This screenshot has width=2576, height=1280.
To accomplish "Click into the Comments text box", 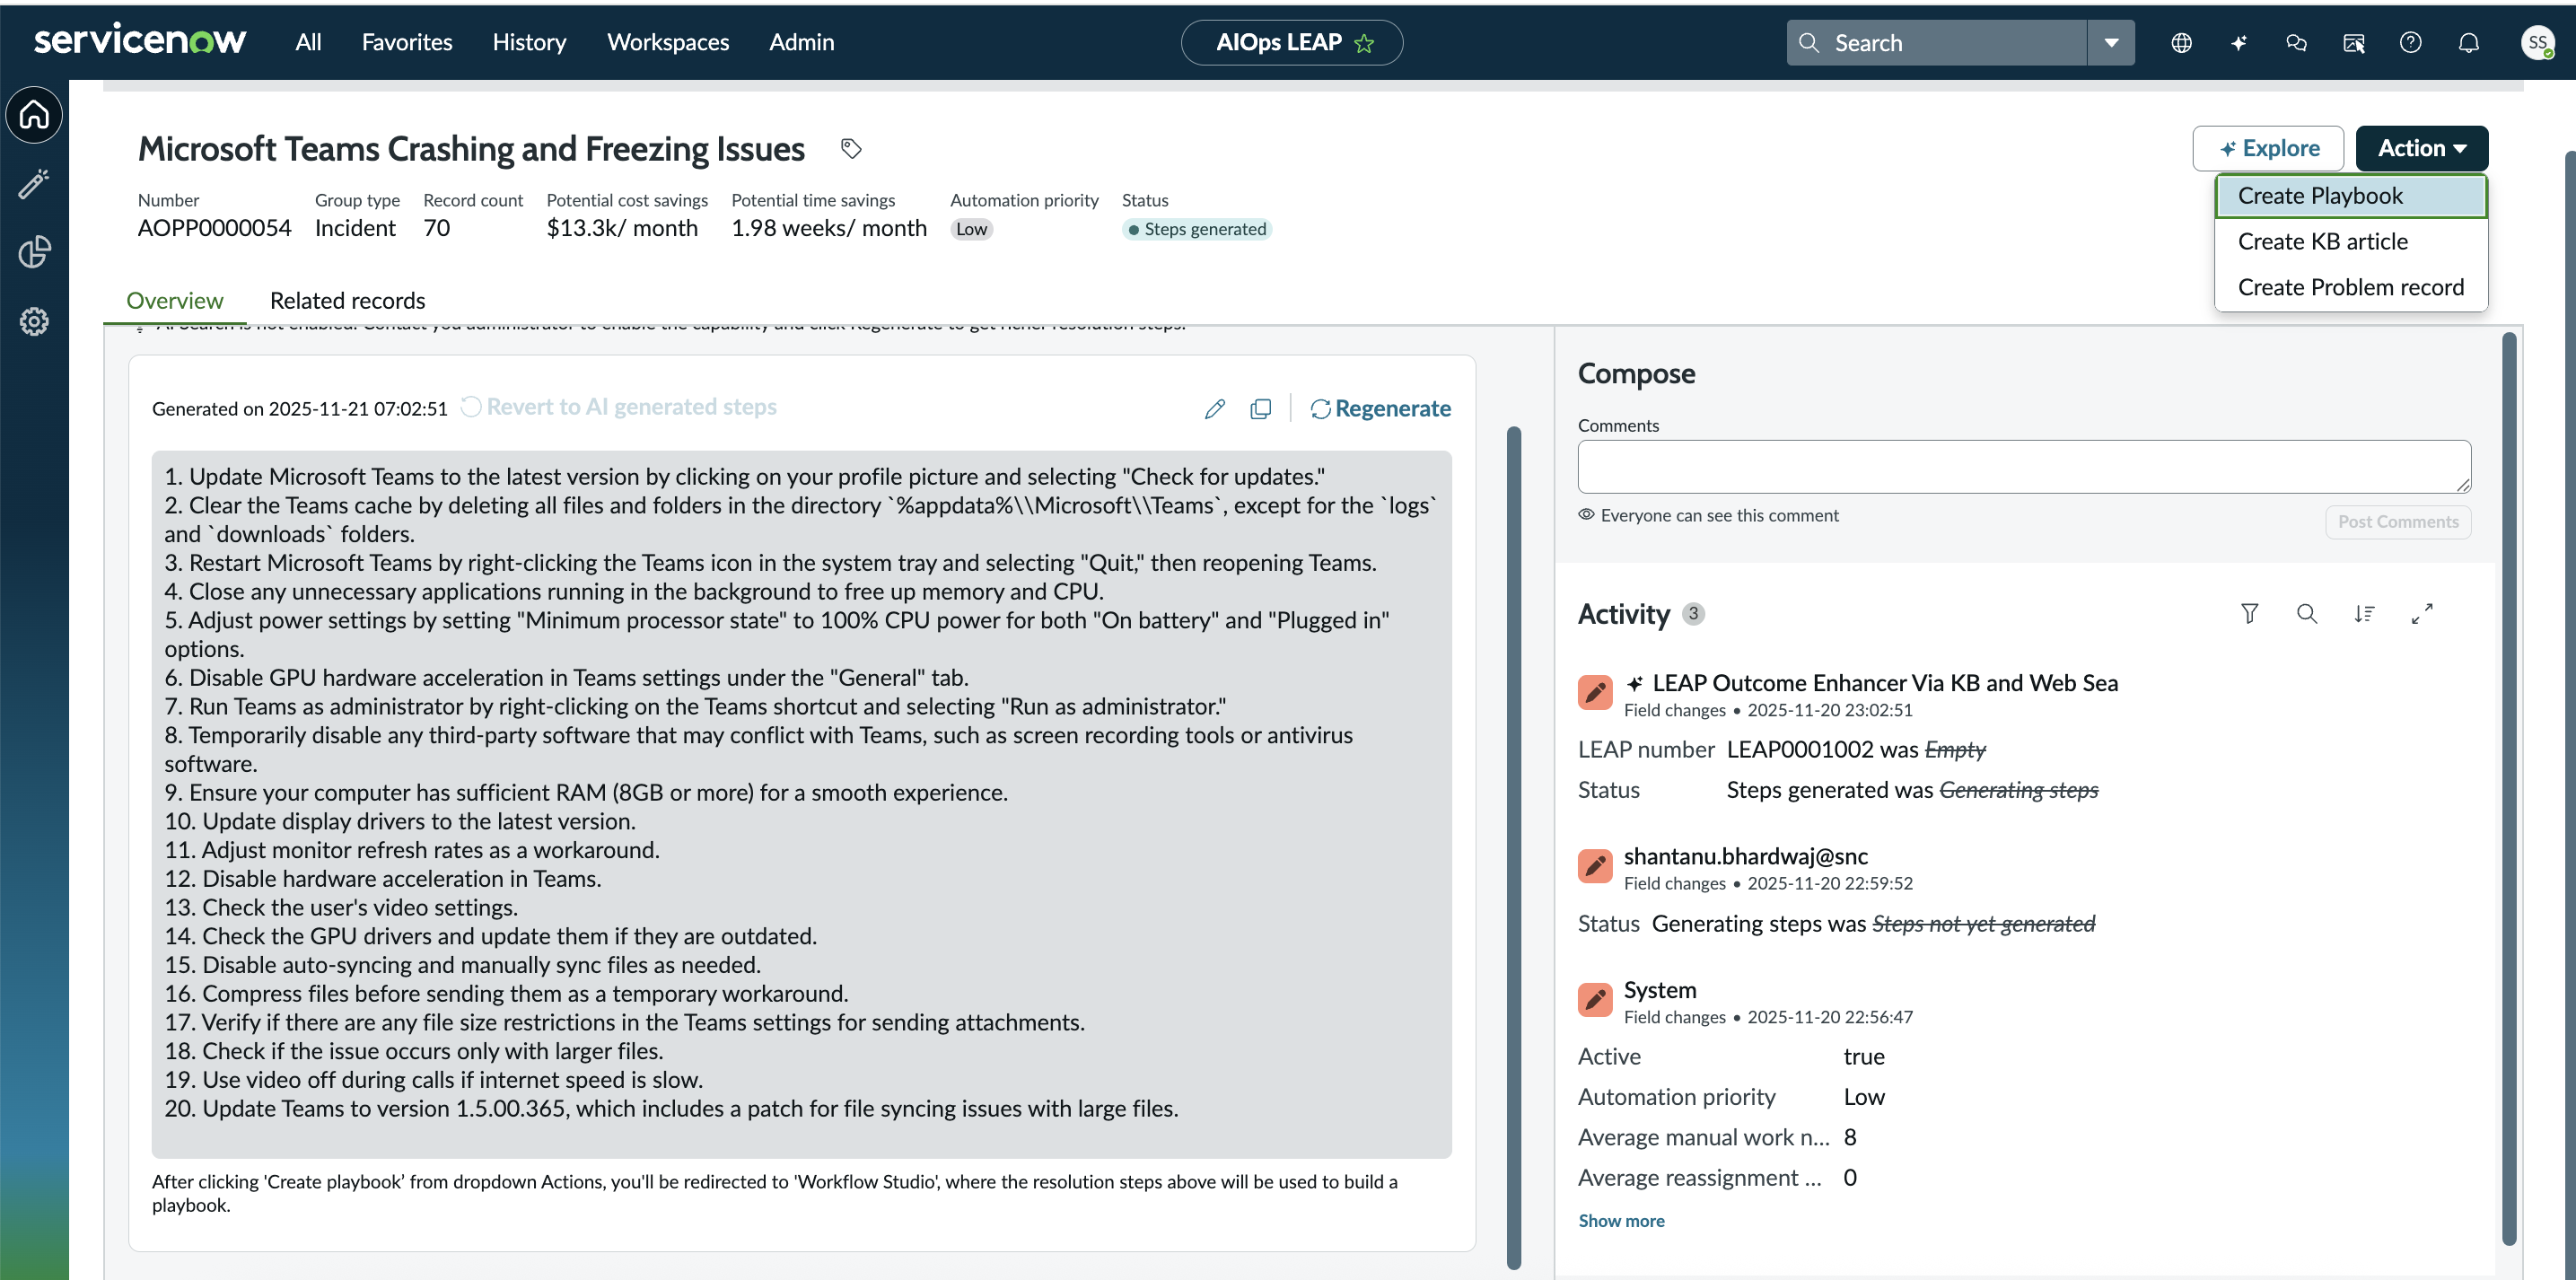I will click(2023, 467).
